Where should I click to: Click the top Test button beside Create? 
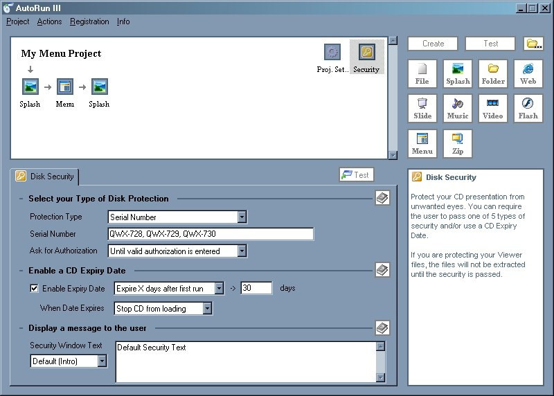coord(490,44)
